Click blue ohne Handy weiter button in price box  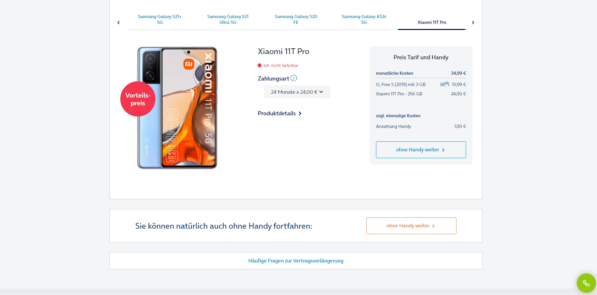pos(421,150)
